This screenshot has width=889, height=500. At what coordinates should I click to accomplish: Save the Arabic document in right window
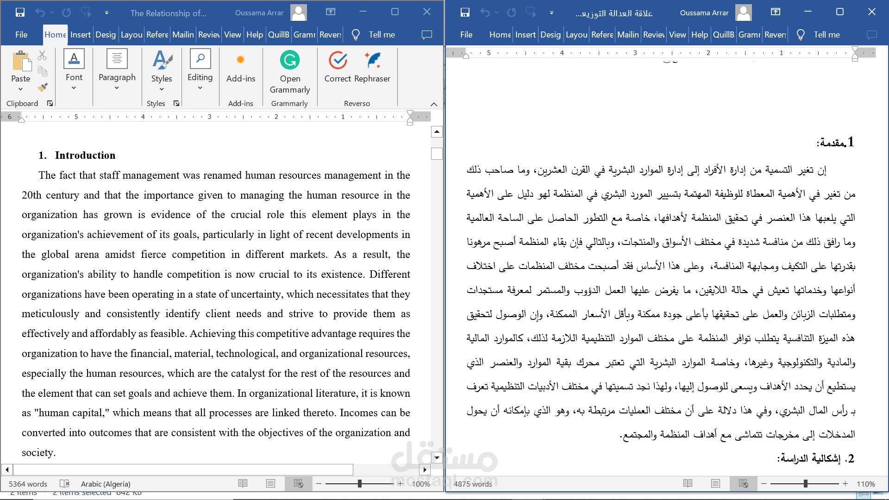pos(465,12)
